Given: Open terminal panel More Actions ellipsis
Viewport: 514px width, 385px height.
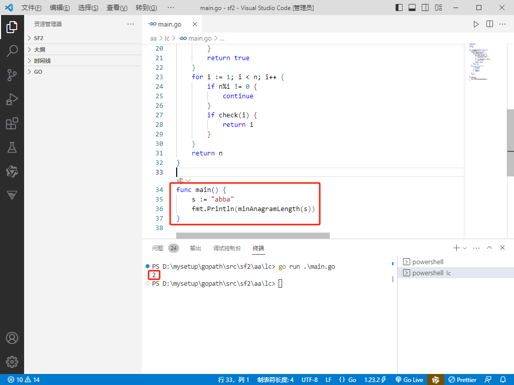Looking at the screenshot, I should pos(476,248).
